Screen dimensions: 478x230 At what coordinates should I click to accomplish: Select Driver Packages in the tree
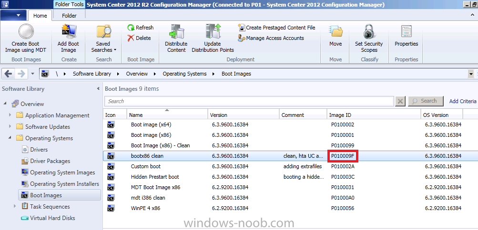(50, 161)
